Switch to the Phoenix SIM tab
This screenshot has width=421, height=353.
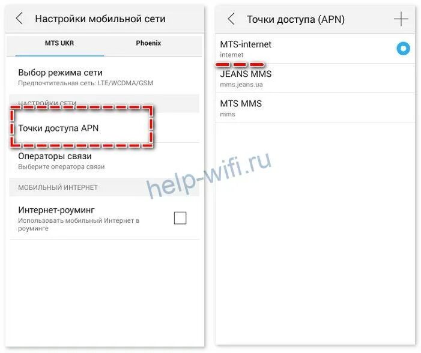(148, 43)
